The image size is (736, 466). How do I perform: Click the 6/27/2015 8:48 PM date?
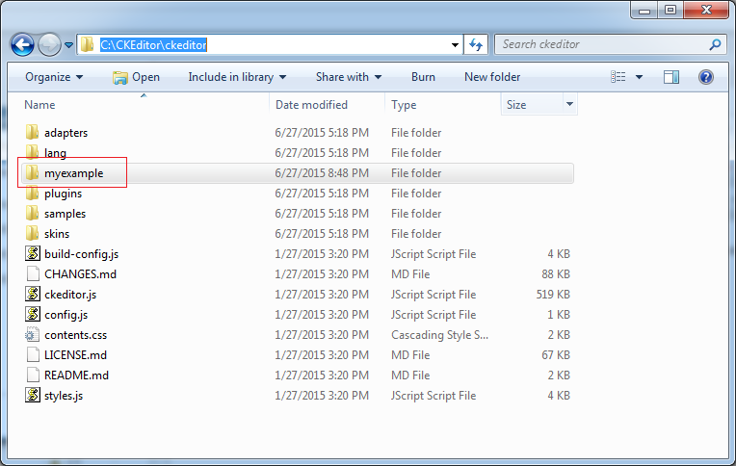pyautogui.click(x=322, y=173)
